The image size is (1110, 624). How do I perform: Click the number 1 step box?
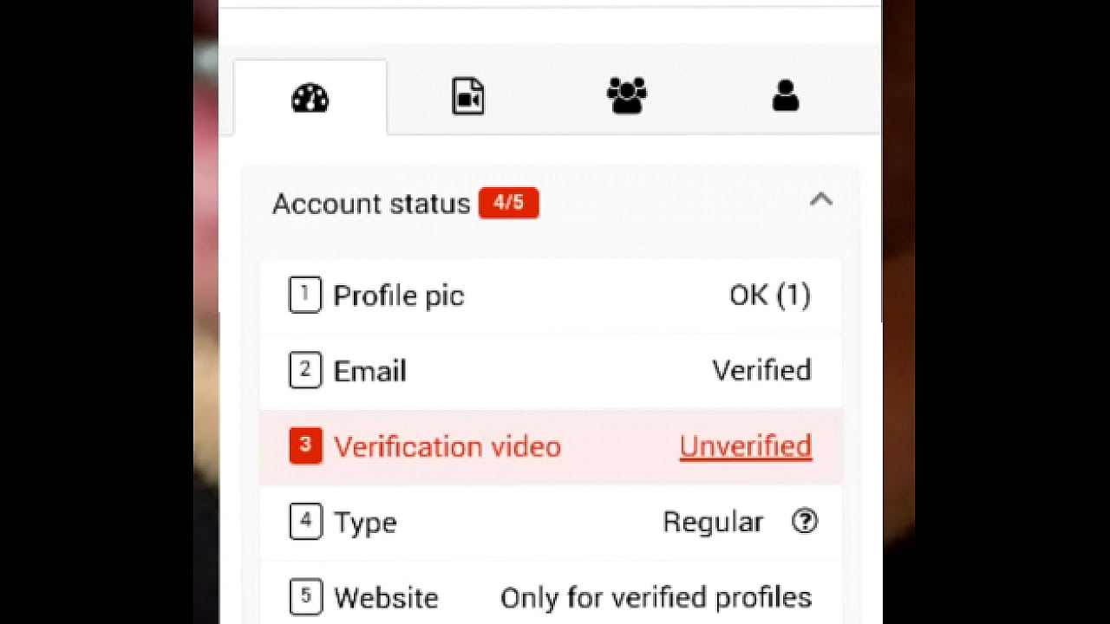pyautogui.click(x=305, y=296)
